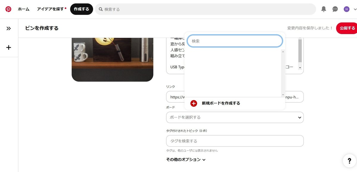Click the board search 検索 field
This screenshot has height=172, width=357.
[x=235, y=41]
